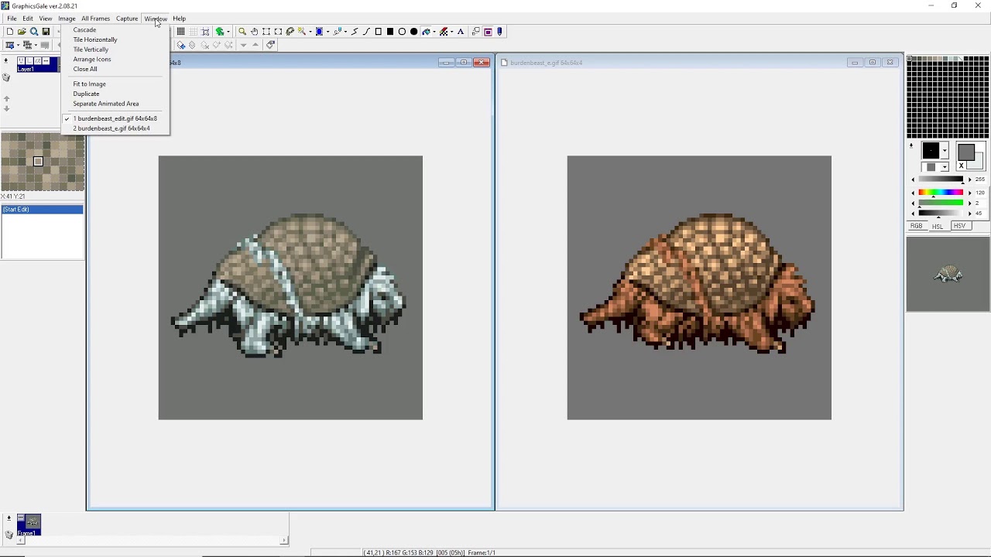Open the File menu

click(x=12, y=19)
